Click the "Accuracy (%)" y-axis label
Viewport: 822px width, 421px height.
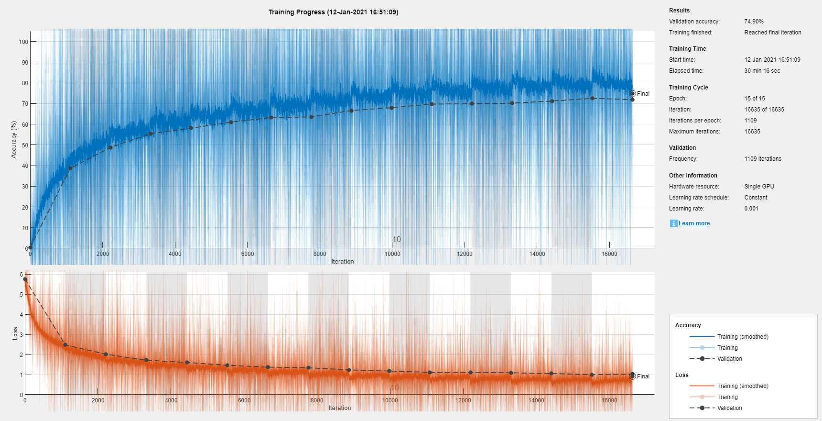(14, 140)
